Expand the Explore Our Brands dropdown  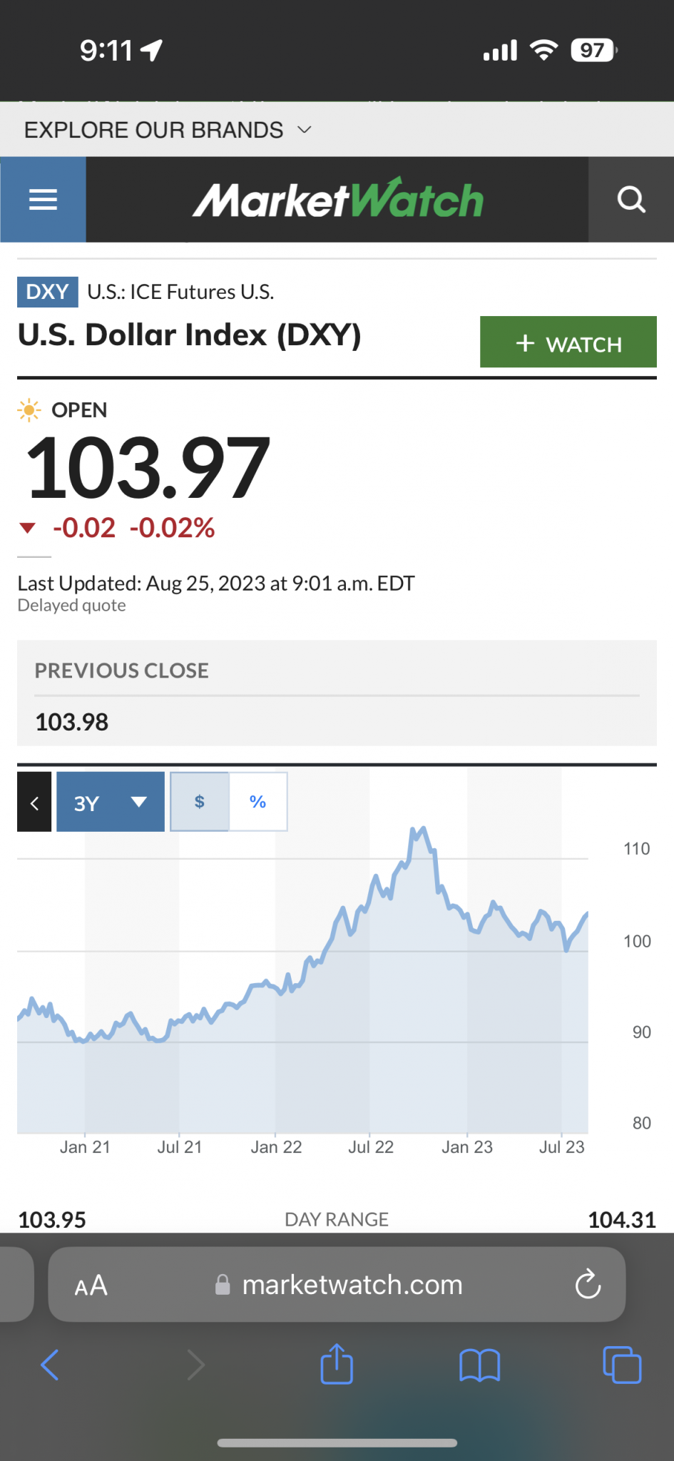tap(168, 130)
